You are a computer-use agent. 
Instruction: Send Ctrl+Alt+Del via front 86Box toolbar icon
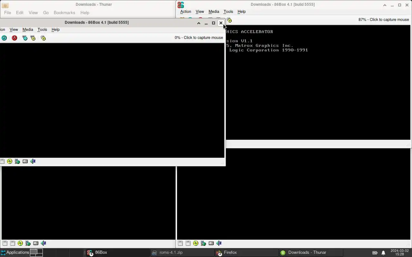coord(25,38)
